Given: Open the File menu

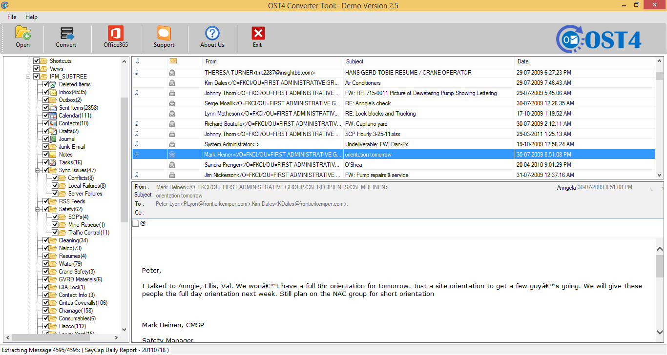Looking at the screenshot, I should tap(12, 17).
